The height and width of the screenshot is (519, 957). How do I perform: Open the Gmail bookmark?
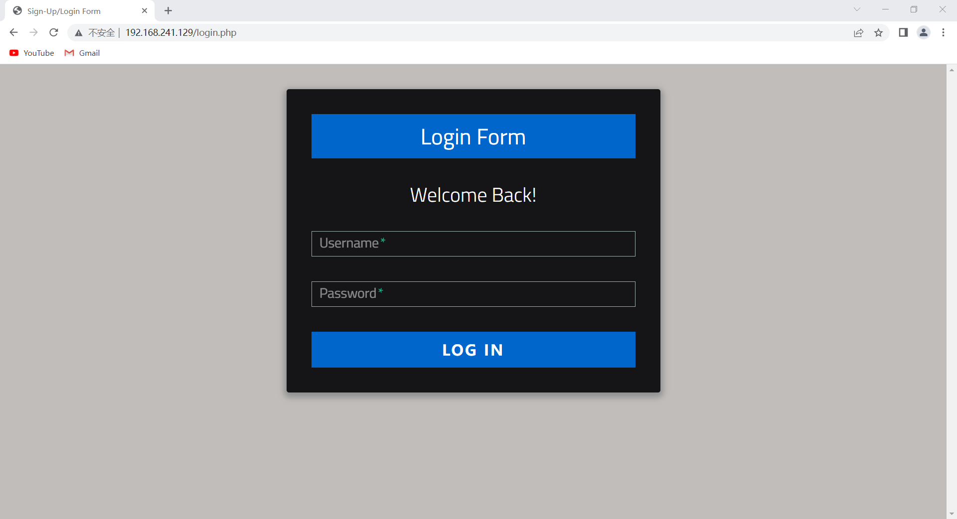(x=82, y=53)
